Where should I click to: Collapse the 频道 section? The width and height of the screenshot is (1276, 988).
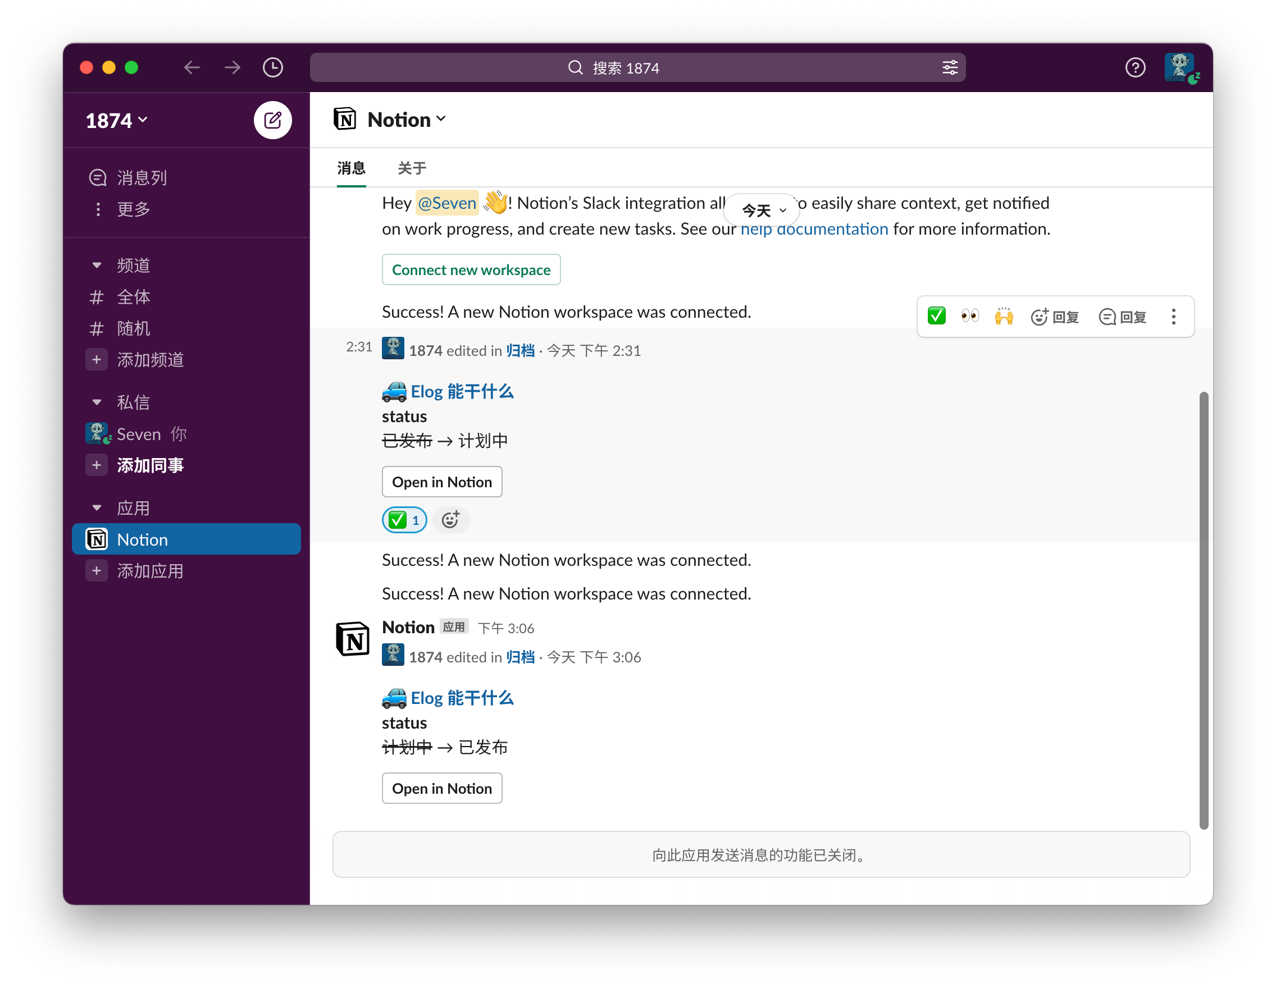click(x=97, y=266)
